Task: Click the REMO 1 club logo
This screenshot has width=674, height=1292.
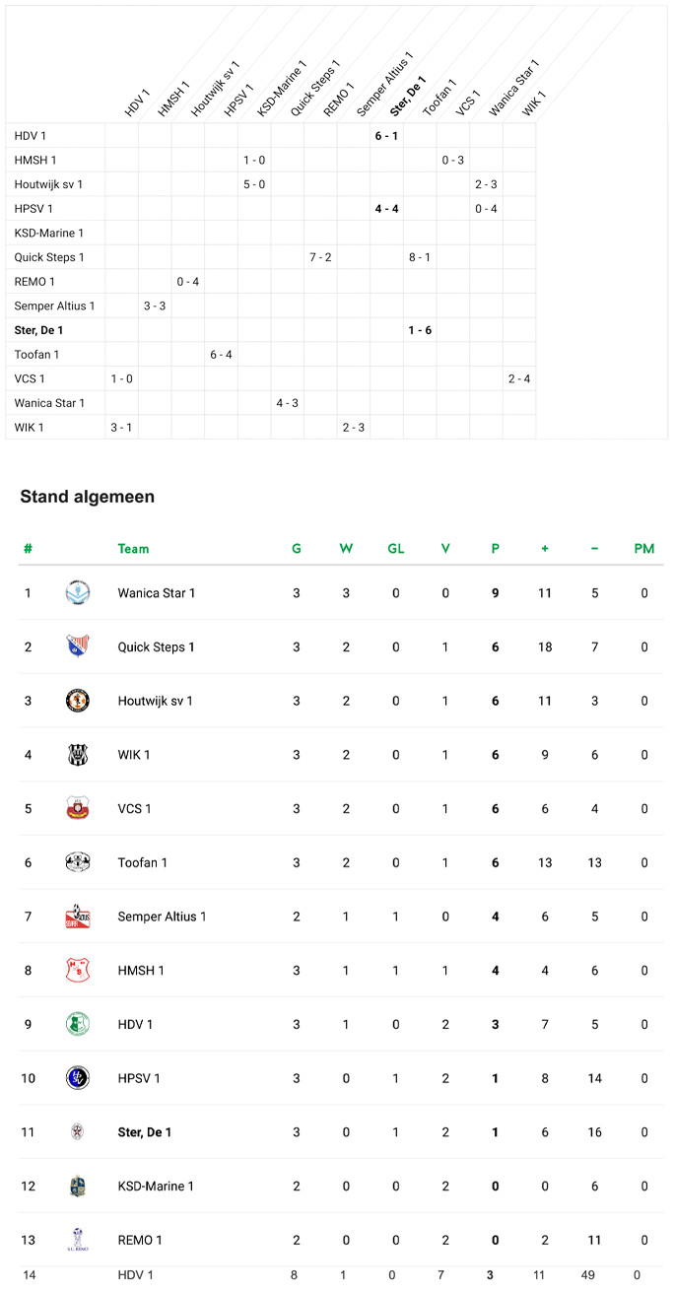Action: pos(78,1240)
